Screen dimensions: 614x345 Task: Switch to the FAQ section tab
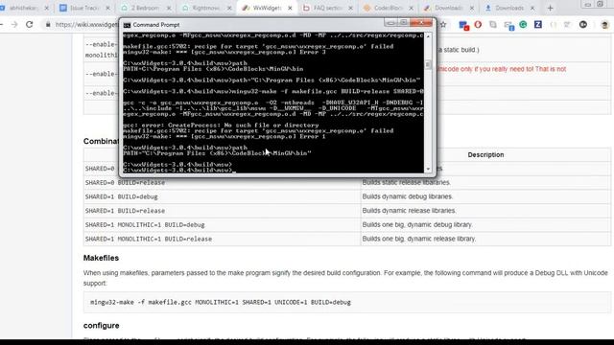click(328, 8)
